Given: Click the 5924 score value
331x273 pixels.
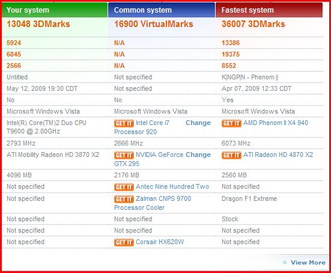Looking at the screenshot, I should 14,43.
